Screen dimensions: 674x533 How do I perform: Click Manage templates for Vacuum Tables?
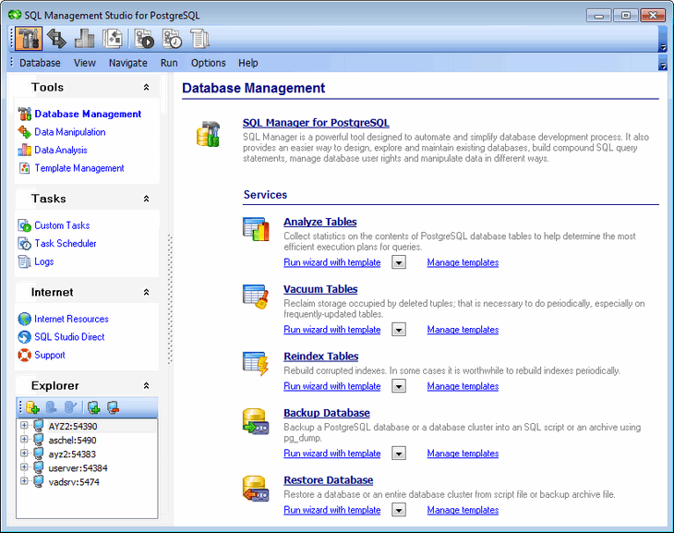pos(463,330)
